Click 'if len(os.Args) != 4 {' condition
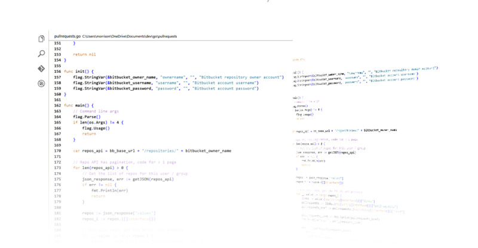This screenshot has height=248, width=478. click(x=98, y=123)
